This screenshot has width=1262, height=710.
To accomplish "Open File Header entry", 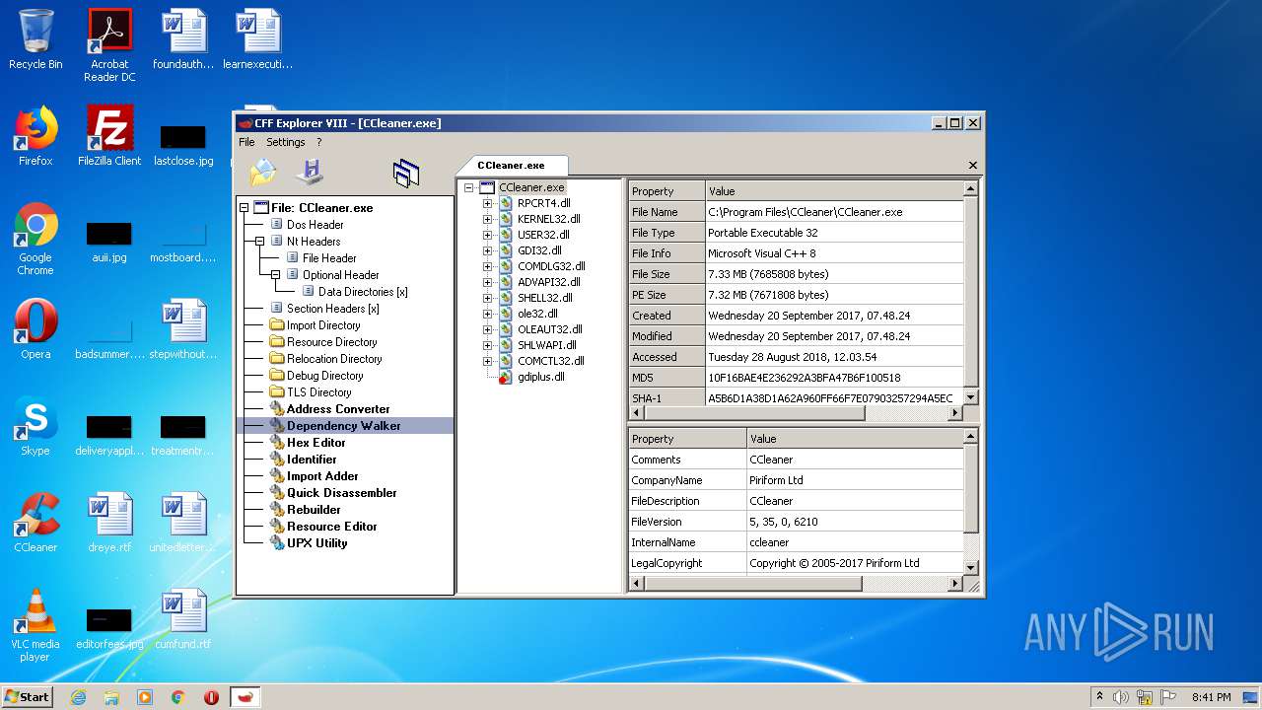I will coord(329,258).
